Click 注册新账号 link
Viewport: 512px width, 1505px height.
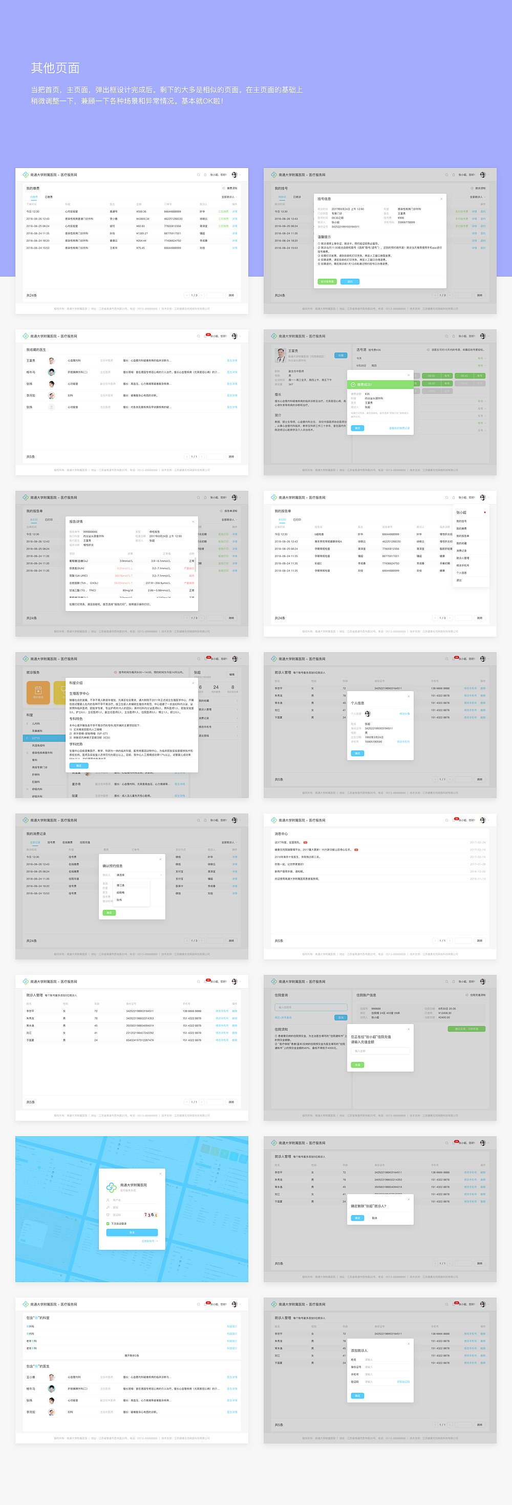click(x=150, y=1242)
